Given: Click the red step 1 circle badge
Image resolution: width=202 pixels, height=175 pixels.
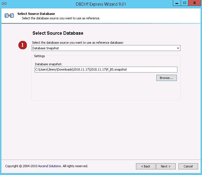Looking at the screenshot, I should tap(23, 45).
